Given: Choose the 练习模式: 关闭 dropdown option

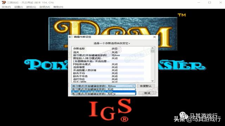Looking at the screenshot, I should (103, 89).
